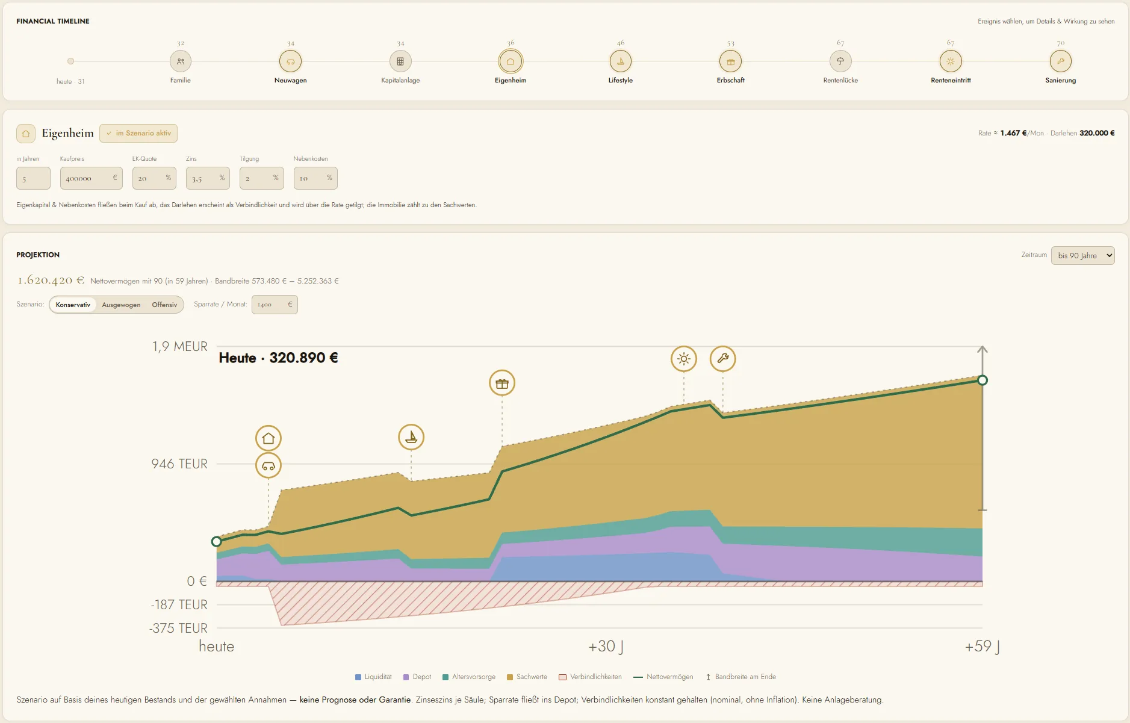Screen dimensions: 1130x723
Task: Click the sun marker on the chart
Action: 684,359
